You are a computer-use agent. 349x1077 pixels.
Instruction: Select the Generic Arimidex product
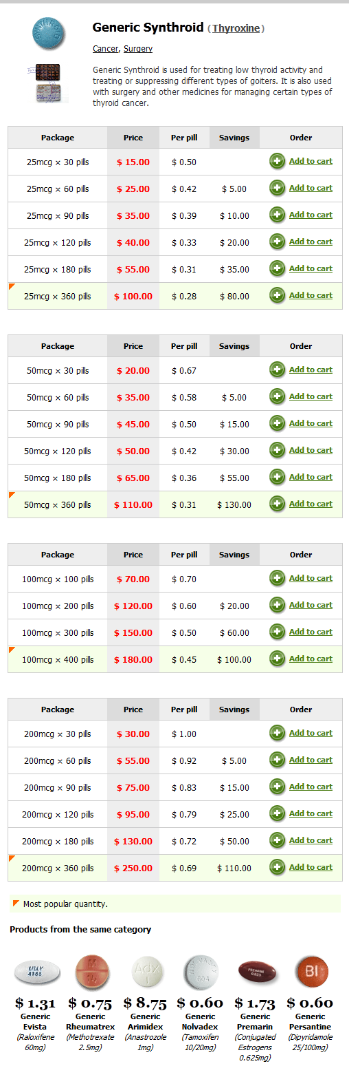pyautogui.click(x=148, y=972)
